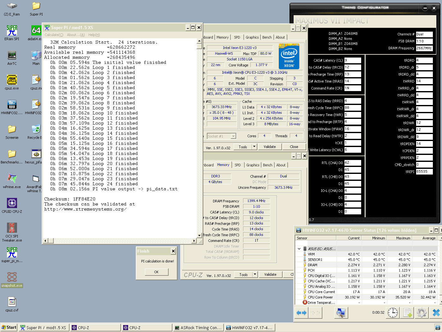Open the Super PI folder on desktop
The image size is (442, 332).
(36, 9)
